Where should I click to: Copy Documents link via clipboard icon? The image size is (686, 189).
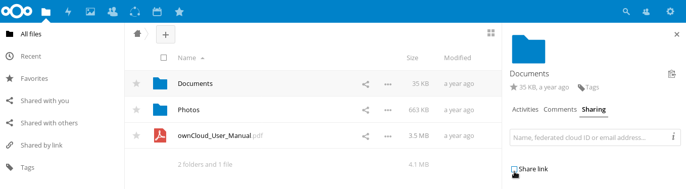tap(671, 74)
